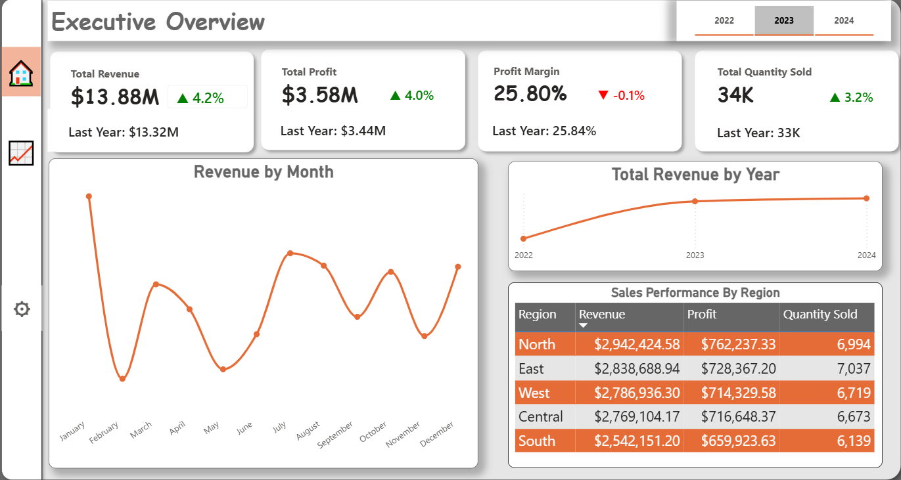Select the North region row
The image size is (901, 480).
click(537, 344)
